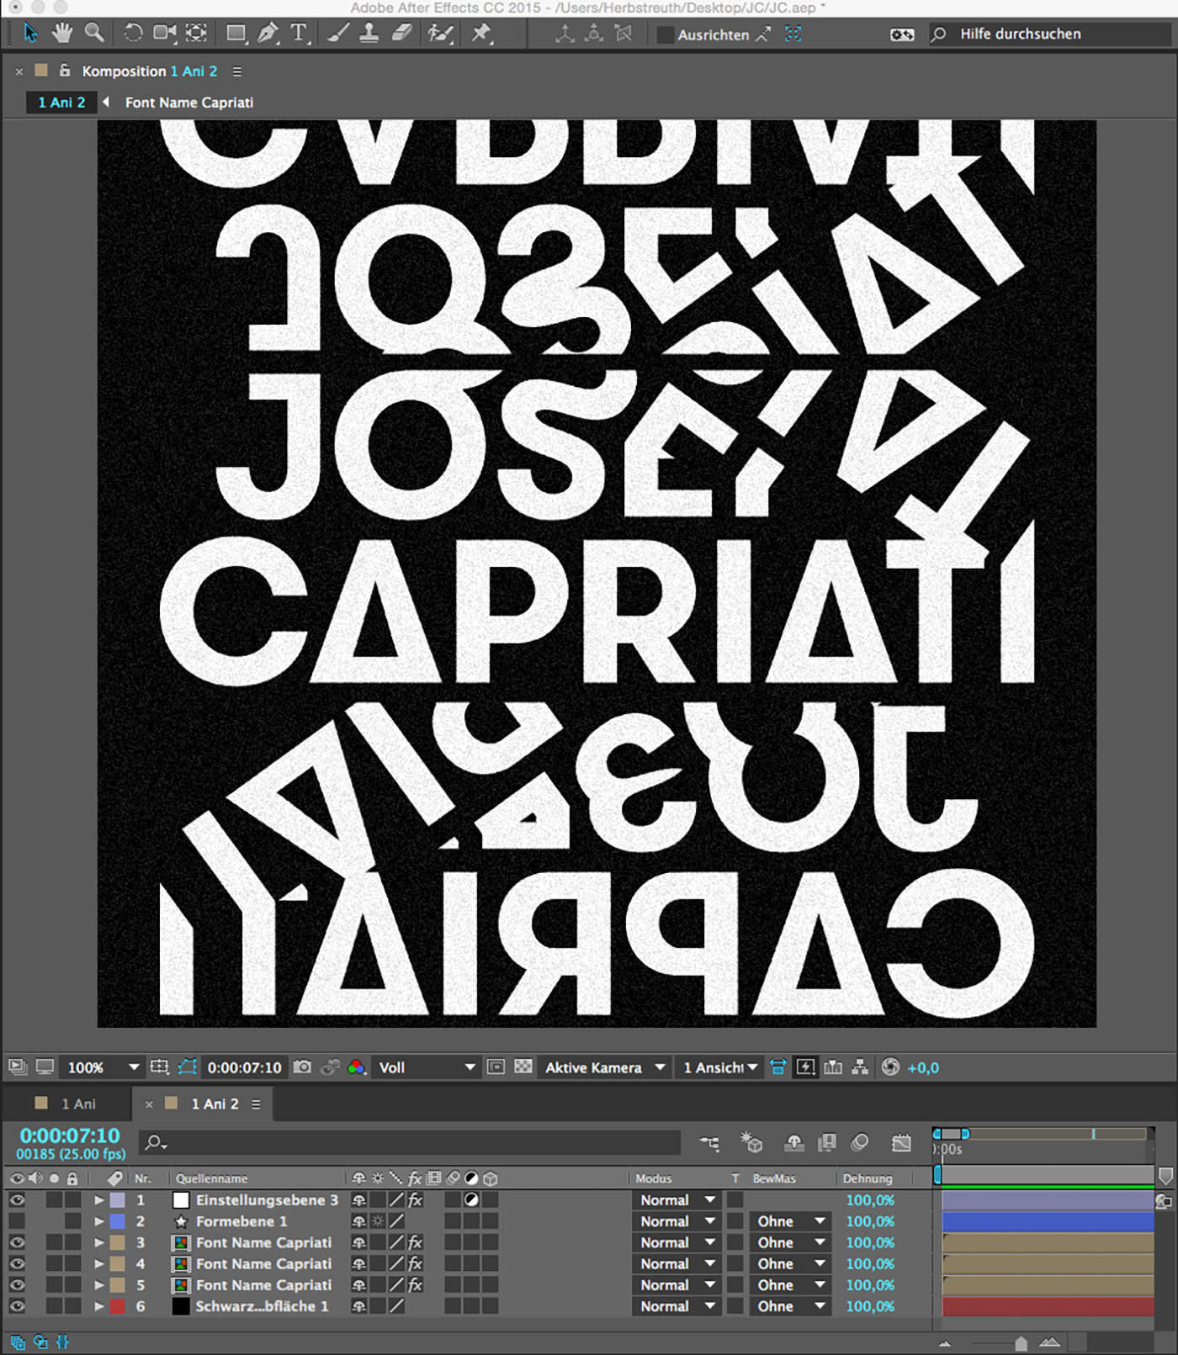The width and height of the screenshot is (1178, 1355).
Task: Hide layer 4 Font Name Capriati
Action: coord(17,1263)
